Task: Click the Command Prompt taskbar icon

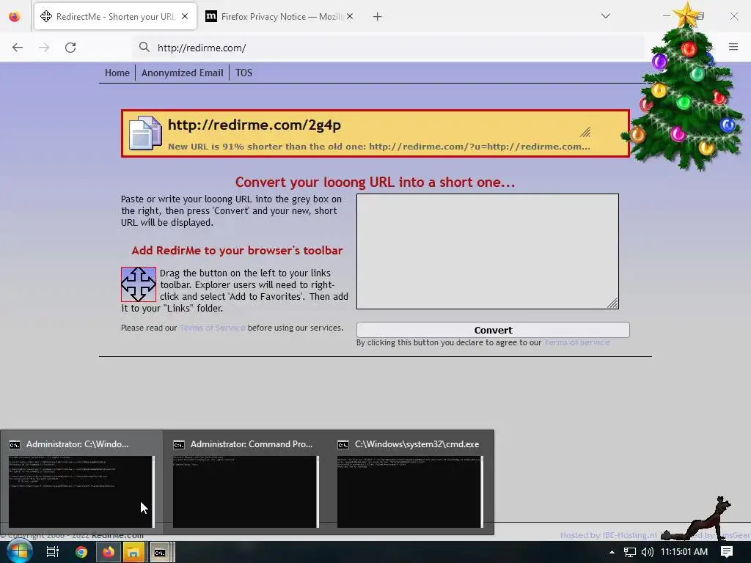Action: click(160, 553)
